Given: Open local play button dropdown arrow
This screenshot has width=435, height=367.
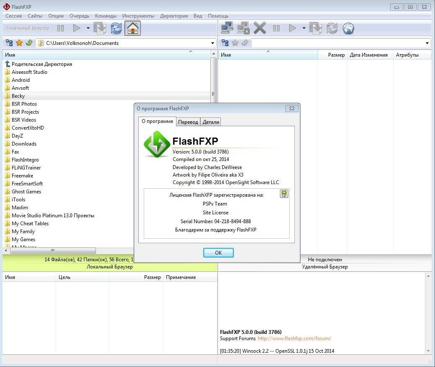Looking at the screenshot, I should pos(88,28).
